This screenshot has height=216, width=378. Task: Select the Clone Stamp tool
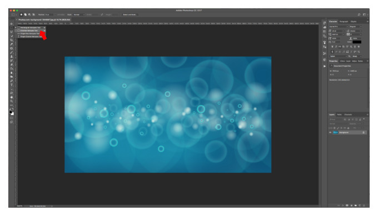click(x=12, y=56)
